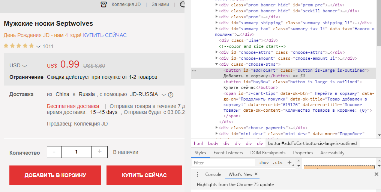Viewport: 381px width, 192px height.
Task: Click the Бесплатная доставка text
Action: (x=73, y=106)
